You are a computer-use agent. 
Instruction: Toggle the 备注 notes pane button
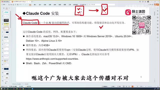113,86
